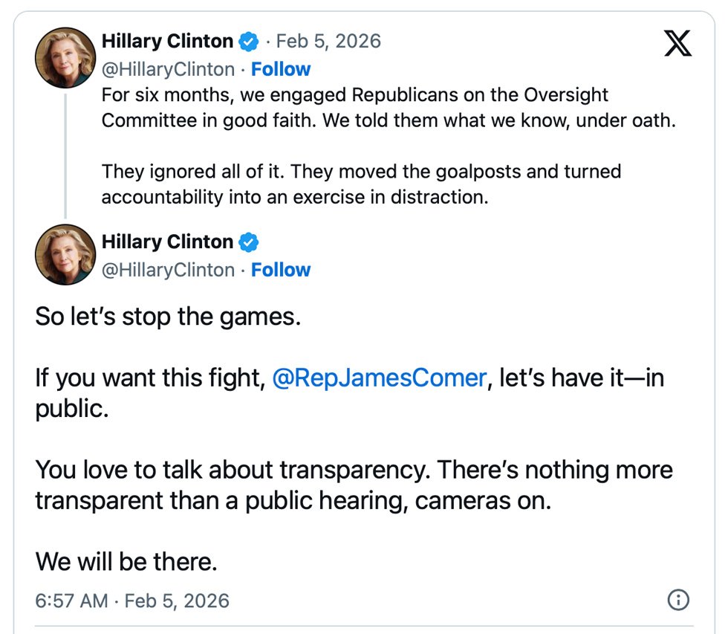This screenshot has height=634, width=728.
Task: Click the X logo in the top corner
Action: [677, 43]
